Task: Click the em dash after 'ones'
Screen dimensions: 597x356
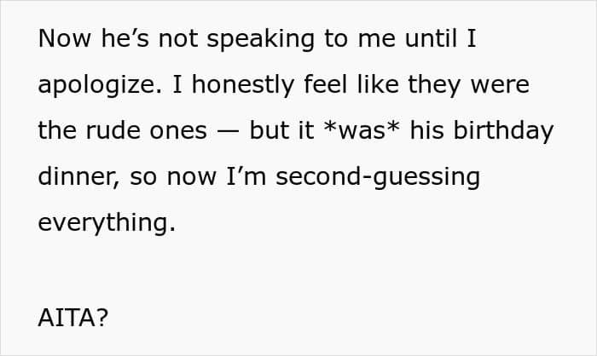Action: click(x=228, y=133)
